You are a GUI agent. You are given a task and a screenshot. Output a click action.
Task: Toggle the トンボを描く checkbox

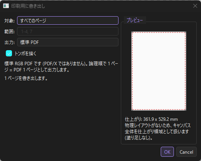click(x=9, y=53)
